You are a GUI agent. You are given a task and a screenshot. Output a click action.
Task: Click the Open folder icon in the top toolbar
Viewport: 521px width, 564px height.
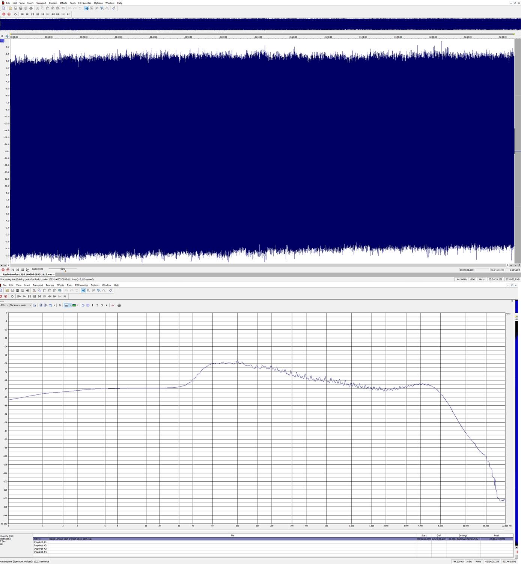pyautogui.click(x=10, y=8)
